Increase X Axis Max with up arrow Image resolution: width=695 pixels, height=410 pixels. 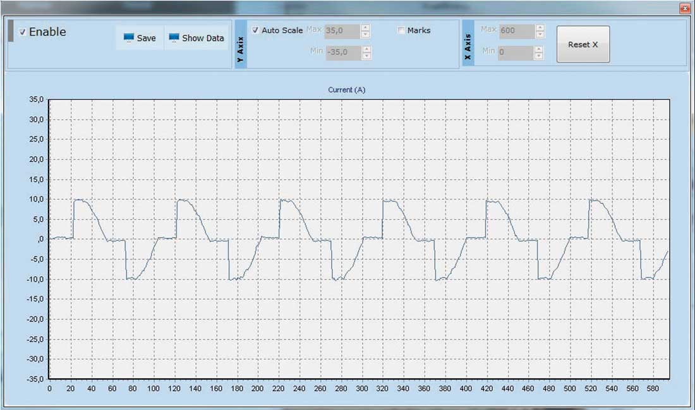point(540,28)
